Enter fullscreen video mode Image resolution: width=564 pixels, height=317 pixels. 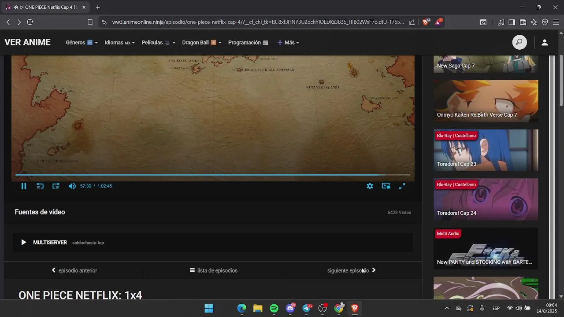[x=402, y=186]
